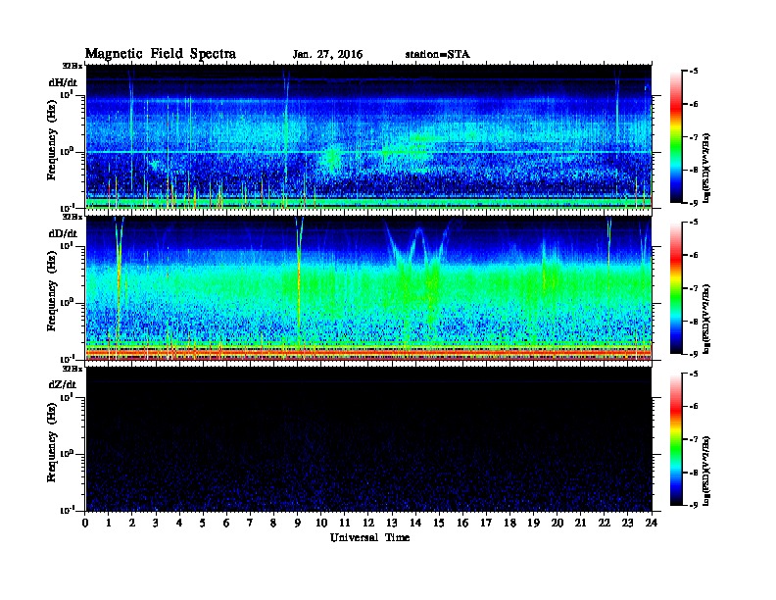776x600 pixels.
Task: Click hour tick label "5" on time axis
Action: pos(203,524)
